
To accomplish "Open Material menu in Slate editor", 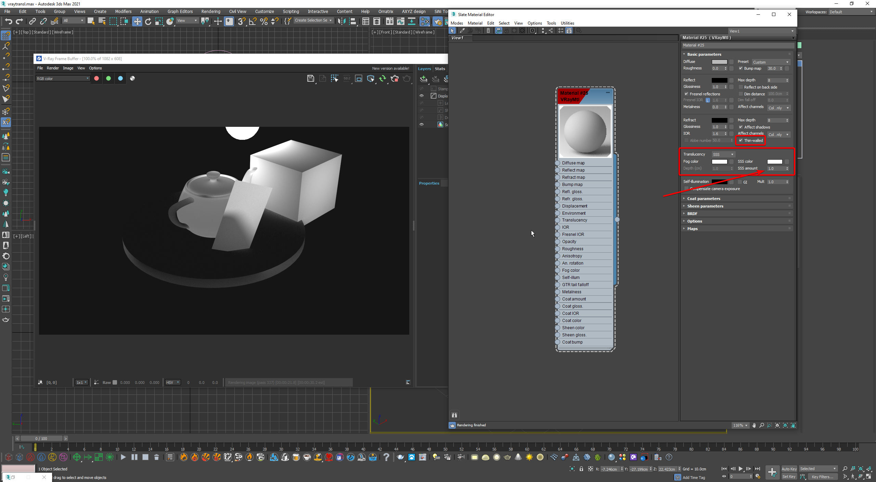I will coord(475,23).
